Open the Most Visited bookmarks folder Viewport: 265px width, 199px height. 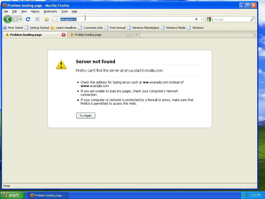[x=13, y=27]
